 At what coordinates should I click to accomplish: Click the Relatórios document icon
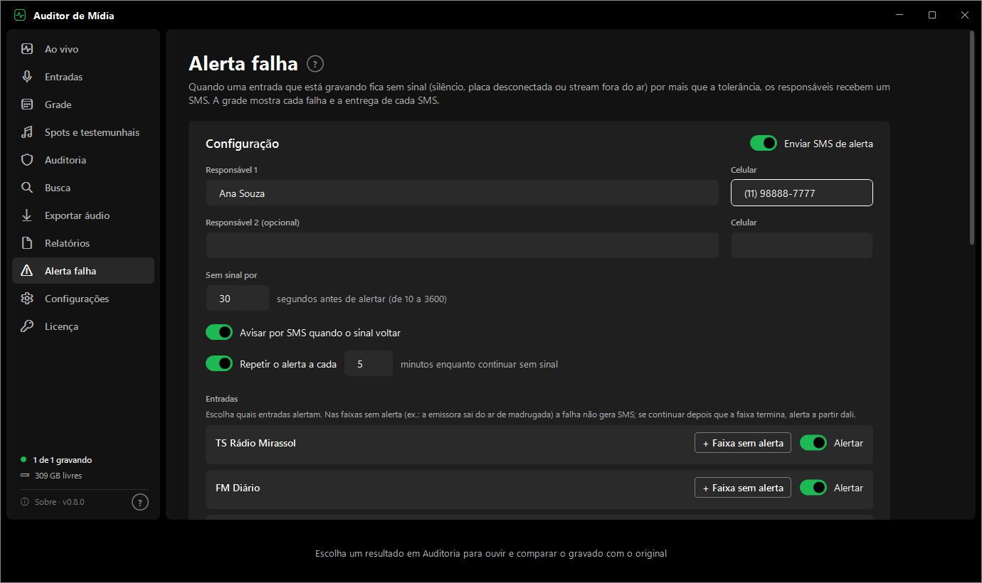[x=27, y=243]
